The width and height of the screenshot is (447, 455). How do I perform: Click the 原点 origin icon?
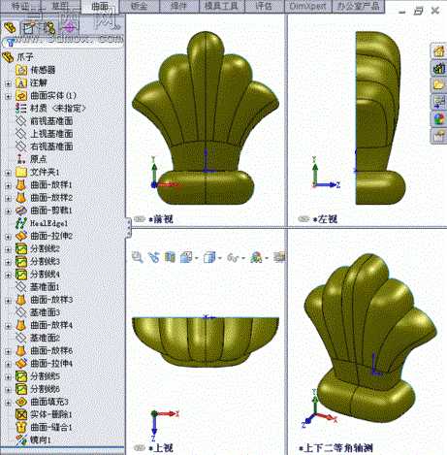point(21,159)
